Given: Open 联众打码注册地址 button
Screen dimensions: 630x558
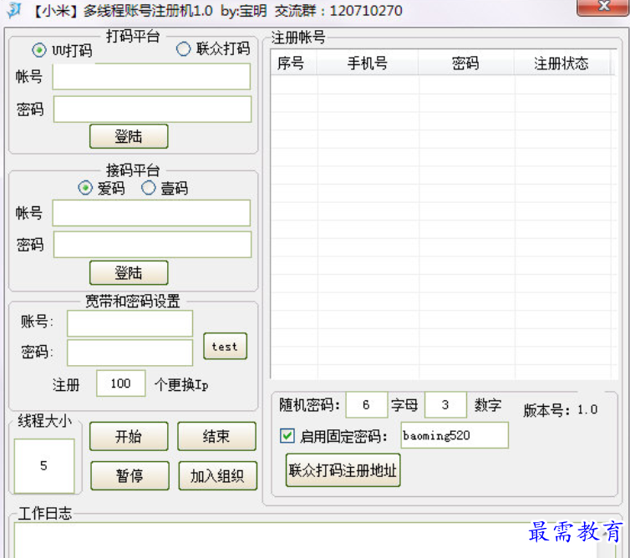Looking at the screenshot, I should (x=343, y=470).
